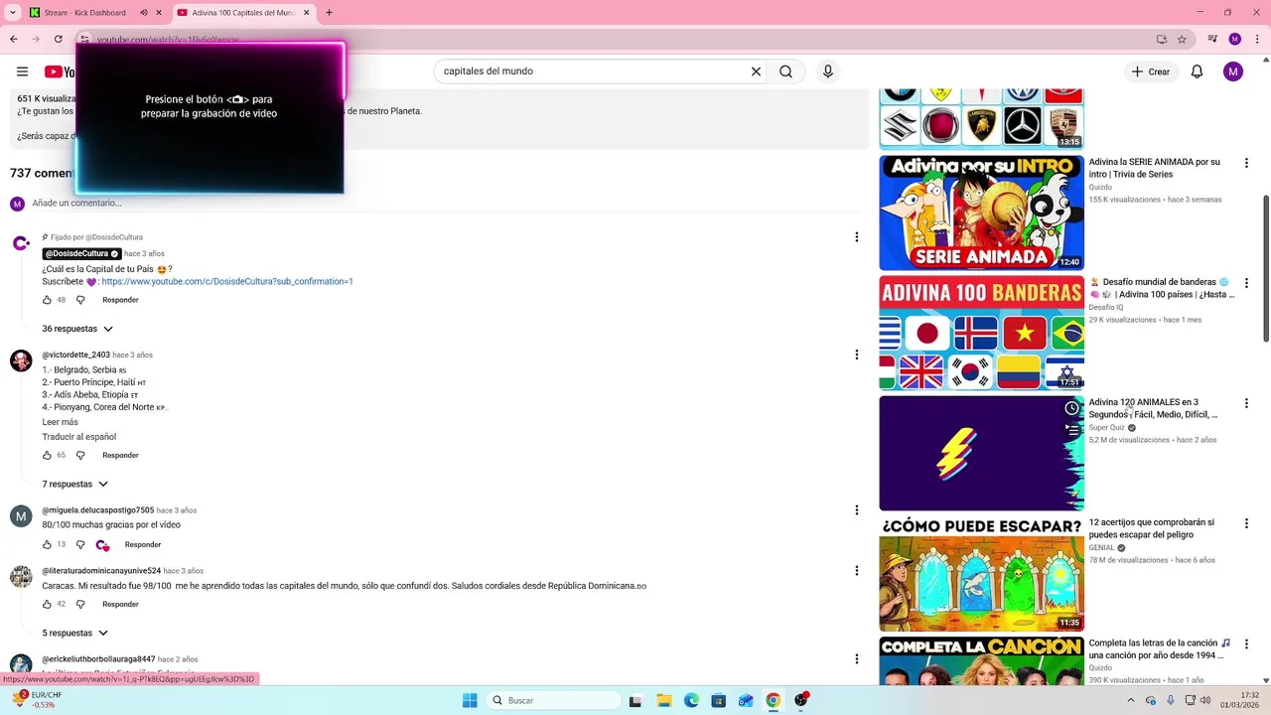Image resolution: width=1271 pixels, height=715 pixels.
Task: Click the magnifier search button
Action: click(x=785, y=71)
